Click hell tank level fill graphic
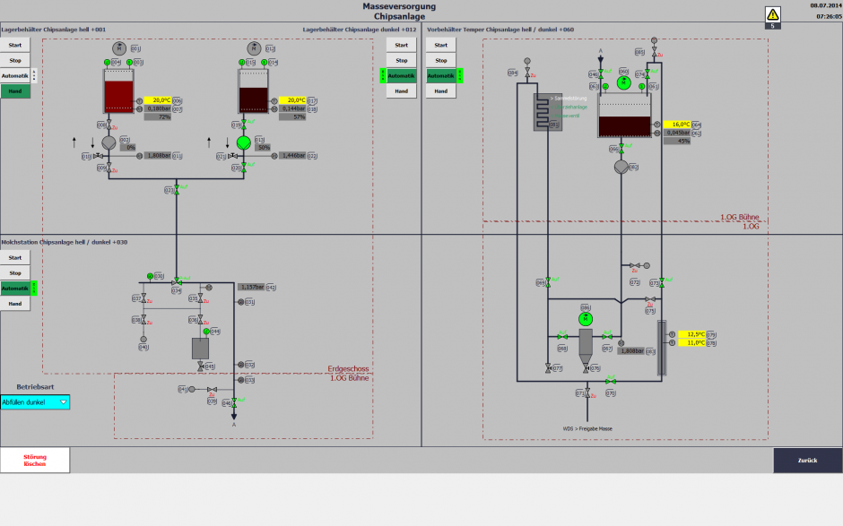 pyautogui.click(x=118, y=96)
